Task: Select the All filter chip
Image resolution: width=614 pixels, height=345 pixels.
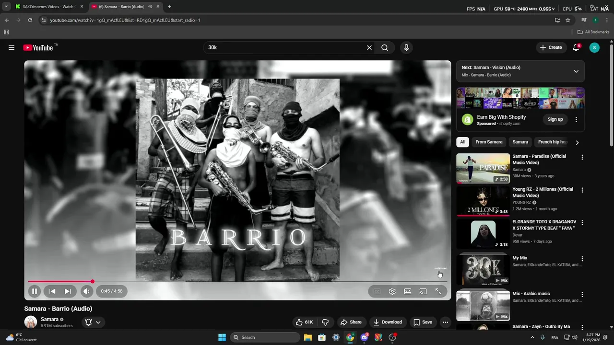Action: pos(462,142)
